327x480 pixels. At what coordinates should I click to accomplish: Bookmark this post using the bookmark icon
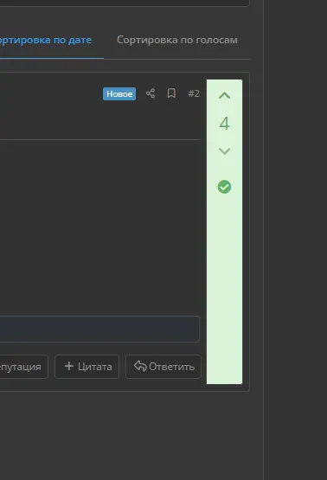coord(171,93)
